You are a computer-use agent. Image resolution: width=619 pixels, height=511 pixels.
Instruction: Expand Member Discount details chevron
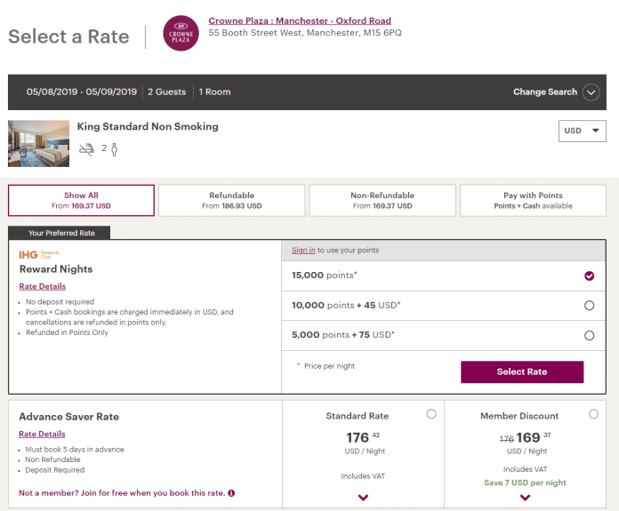point(525,498)
